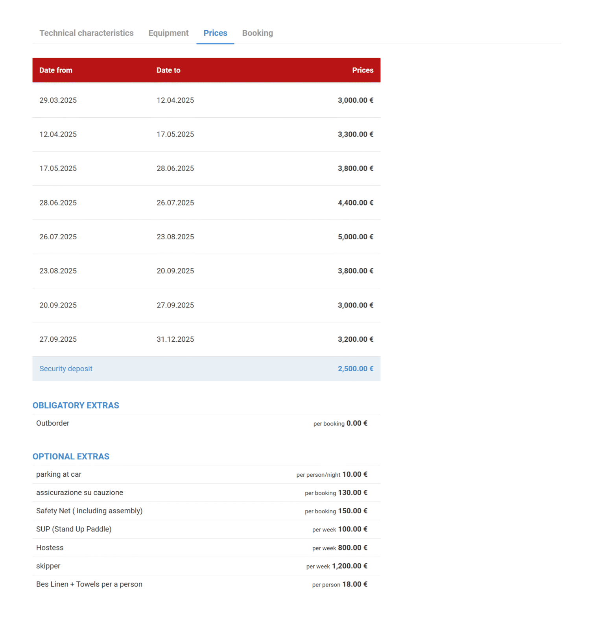Click the Date from column header
The height and width of the screenshot is (635, 594).
click(56, 70)
